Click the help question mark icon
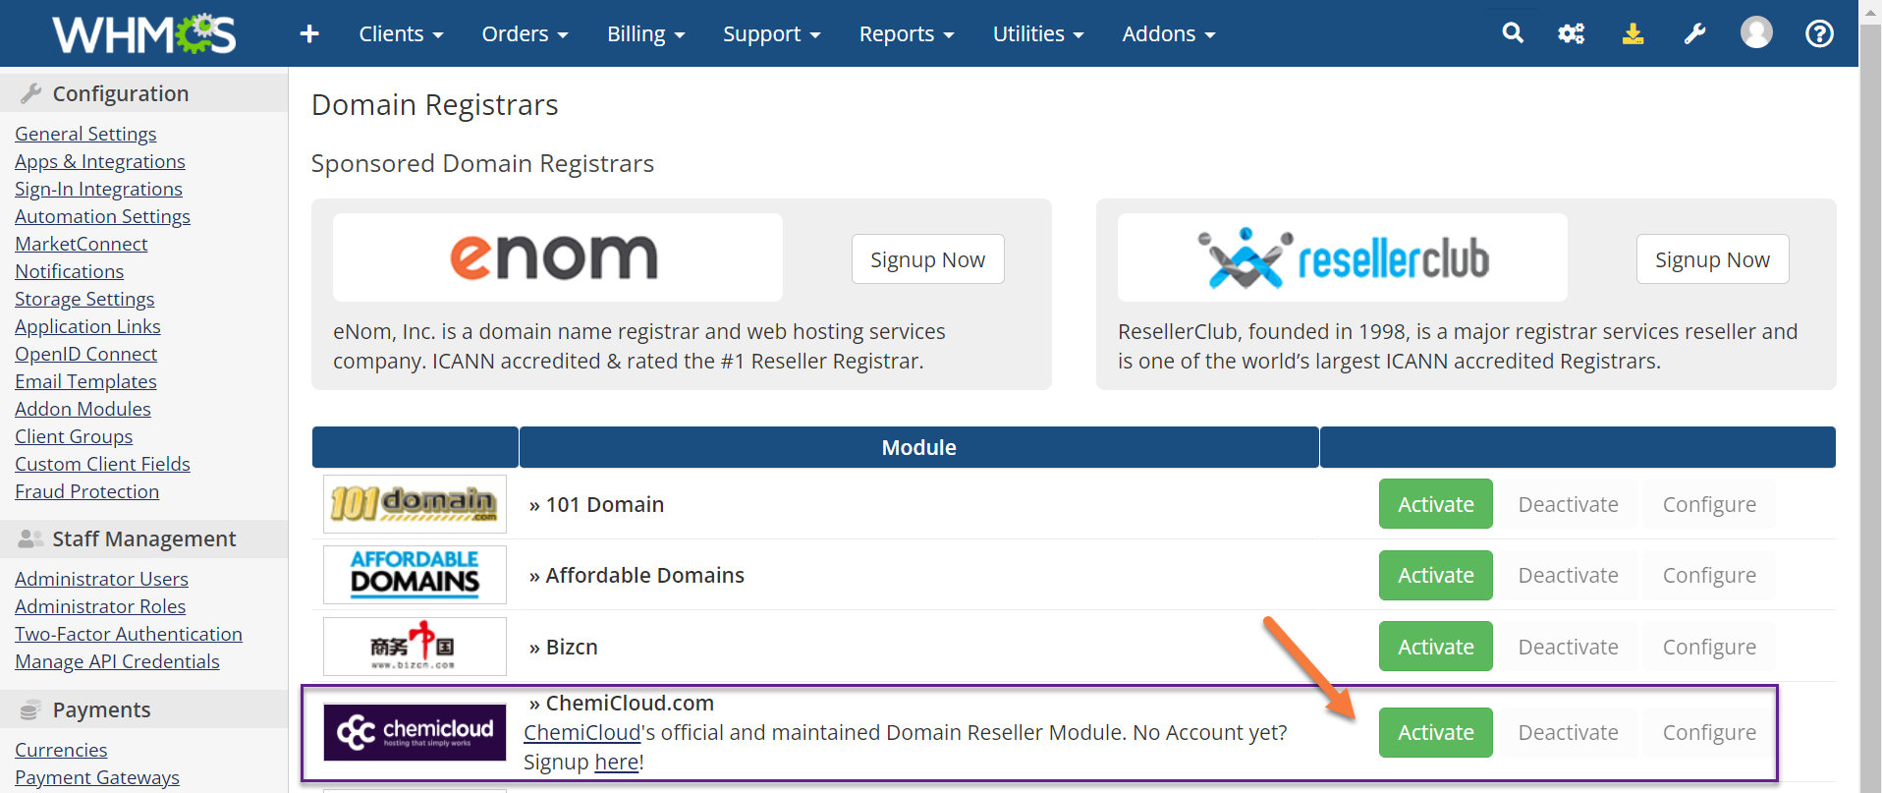 click(1819, 32)
